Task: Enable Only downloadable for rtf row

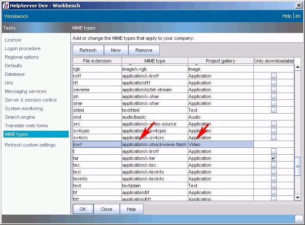Action: coord(274,83)
